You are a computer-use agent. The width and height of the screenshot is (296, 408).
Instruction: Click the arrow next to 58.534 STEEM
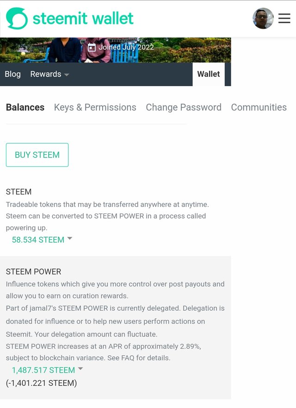[x=70, y=239]
